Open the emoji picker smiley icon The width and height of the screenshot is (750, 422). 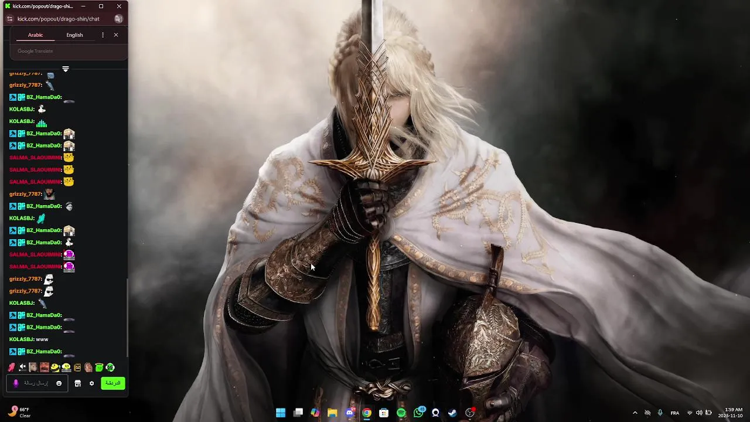[59, 383]
